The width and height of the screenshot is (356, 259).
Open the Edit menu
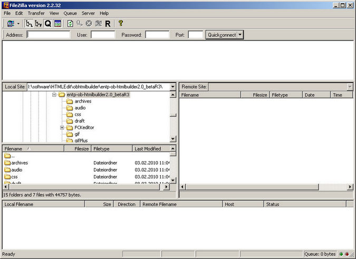[x=19, y=13]
